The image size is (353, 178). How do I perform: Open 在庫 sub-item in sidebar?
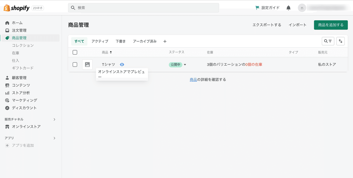click(16, 53)
